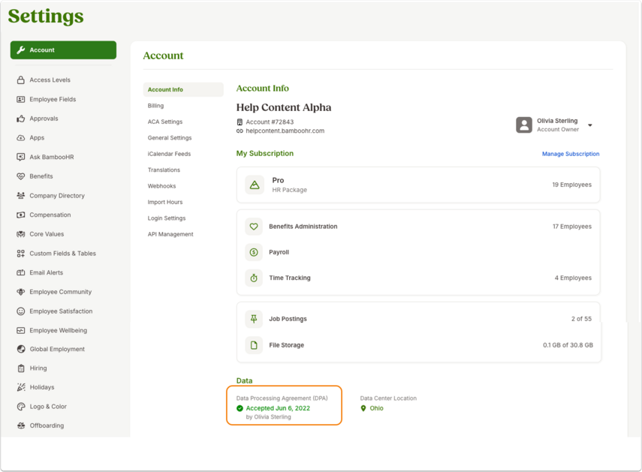Click the Account button in sidebar
Screen dimensions: 642x472
tap(64, 50)
